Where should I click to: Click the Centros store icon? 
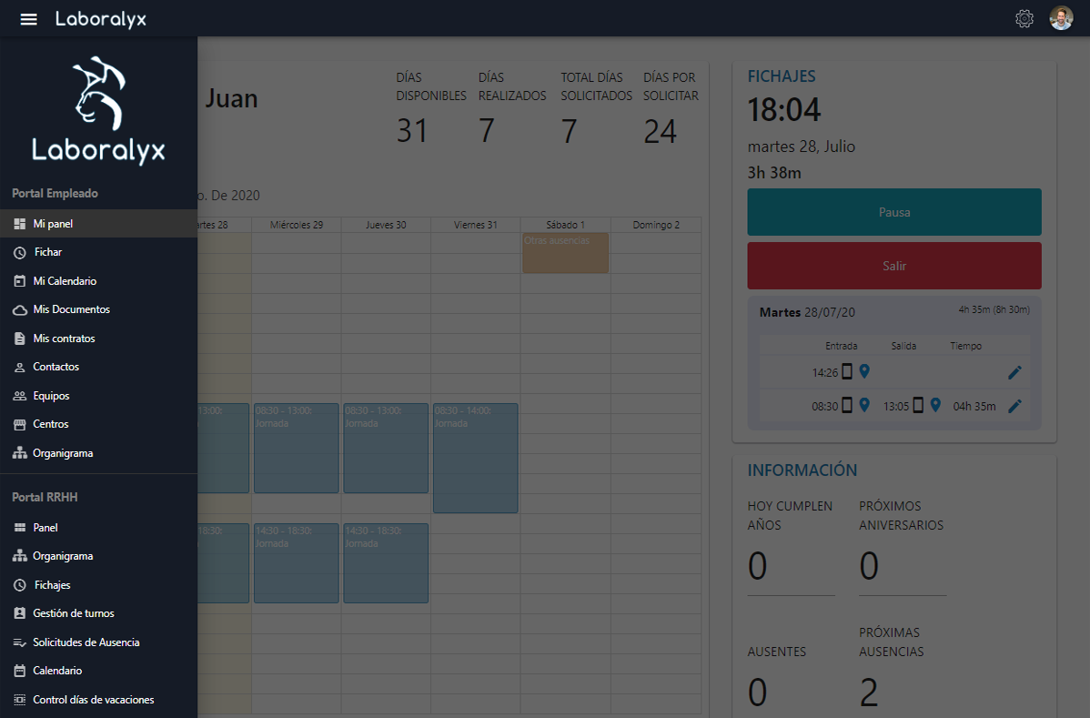click(x=19, y=424)
